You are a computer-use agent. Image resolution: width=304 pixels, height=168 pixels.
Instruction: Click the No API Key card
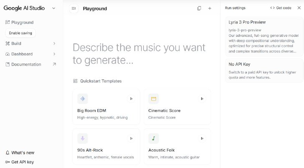tap(264, 71)
